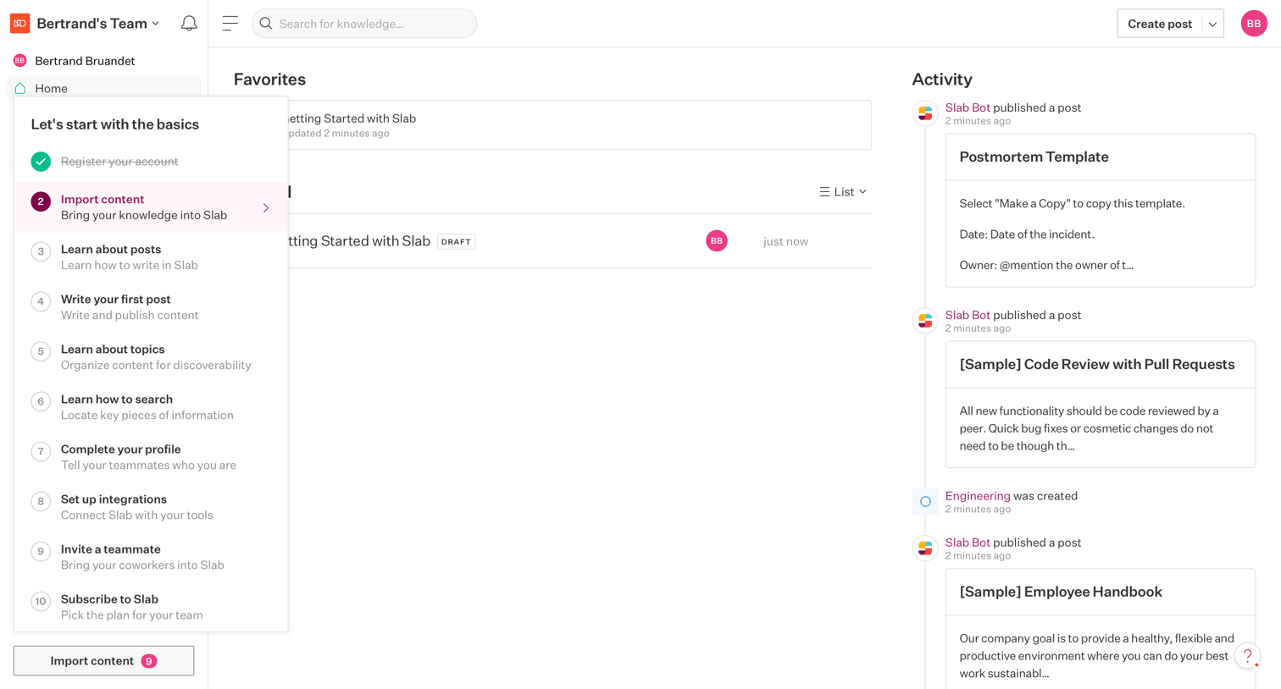The image size is (1281, 689).
Task: Click the BB author avatar on draft row
Action: 717,241
